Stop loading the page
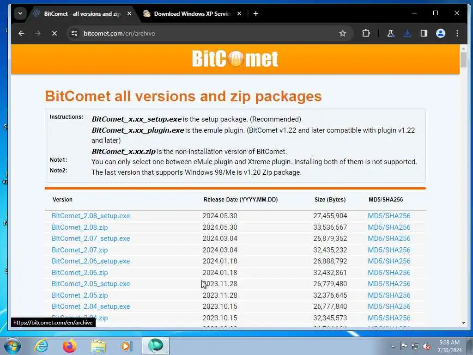The height and width of the screenshot is (355, 473). tap(55, 33)
